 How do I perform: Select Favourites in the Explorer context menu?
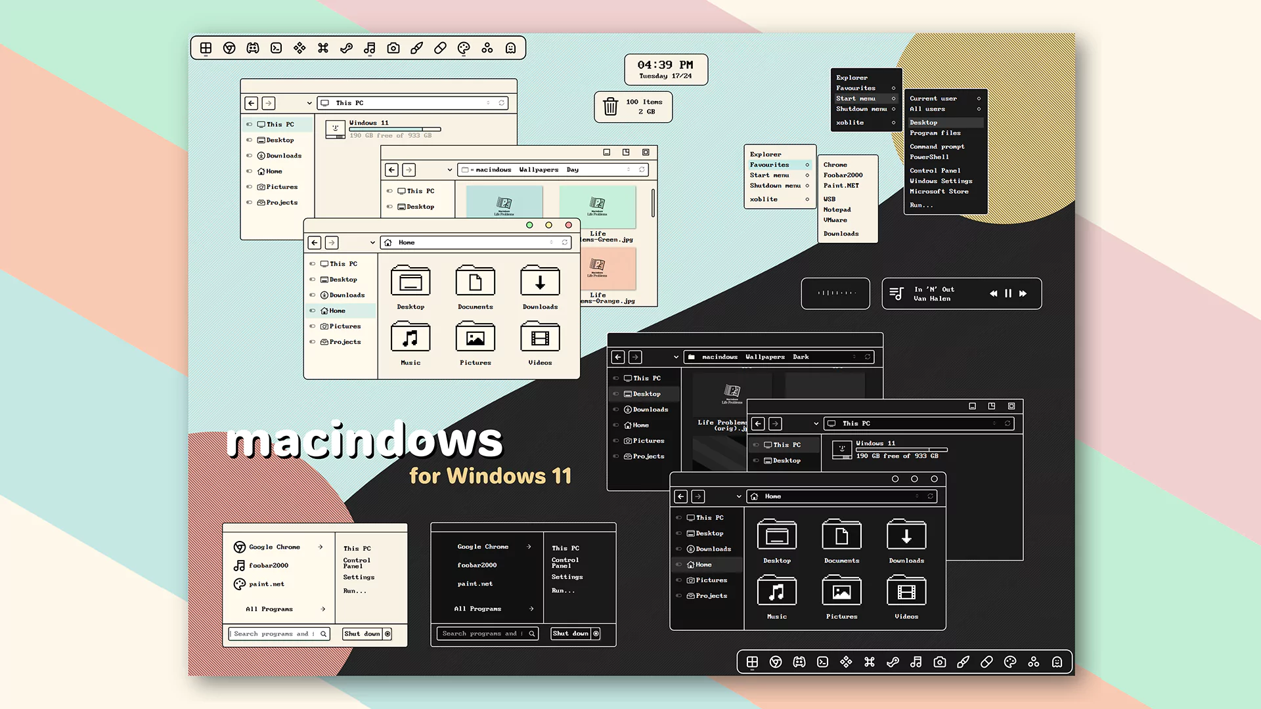click(x=769, y=164)
